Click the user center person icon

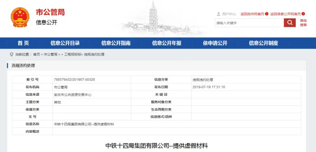219,14
